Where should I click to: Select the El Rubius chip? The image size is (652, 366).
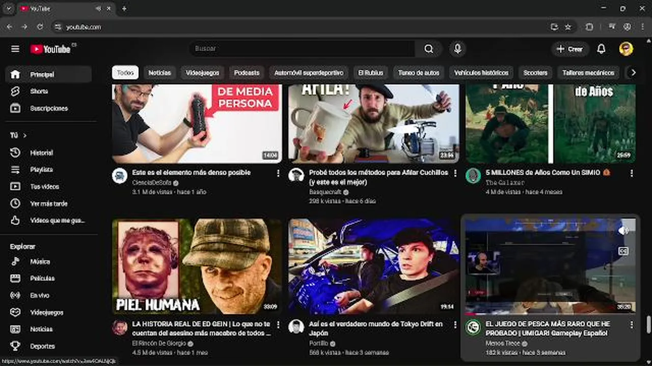point(371,73)
